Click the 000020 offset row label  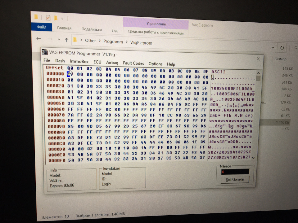(x=56, y=85)
